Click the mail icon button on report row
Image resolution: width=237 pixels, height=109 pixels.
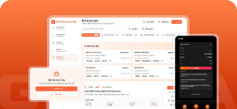coord(171,101)
